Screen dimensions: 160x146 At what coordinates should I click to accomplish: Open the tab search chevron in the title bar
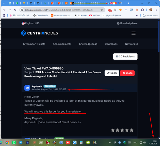(x=4, y=3)
